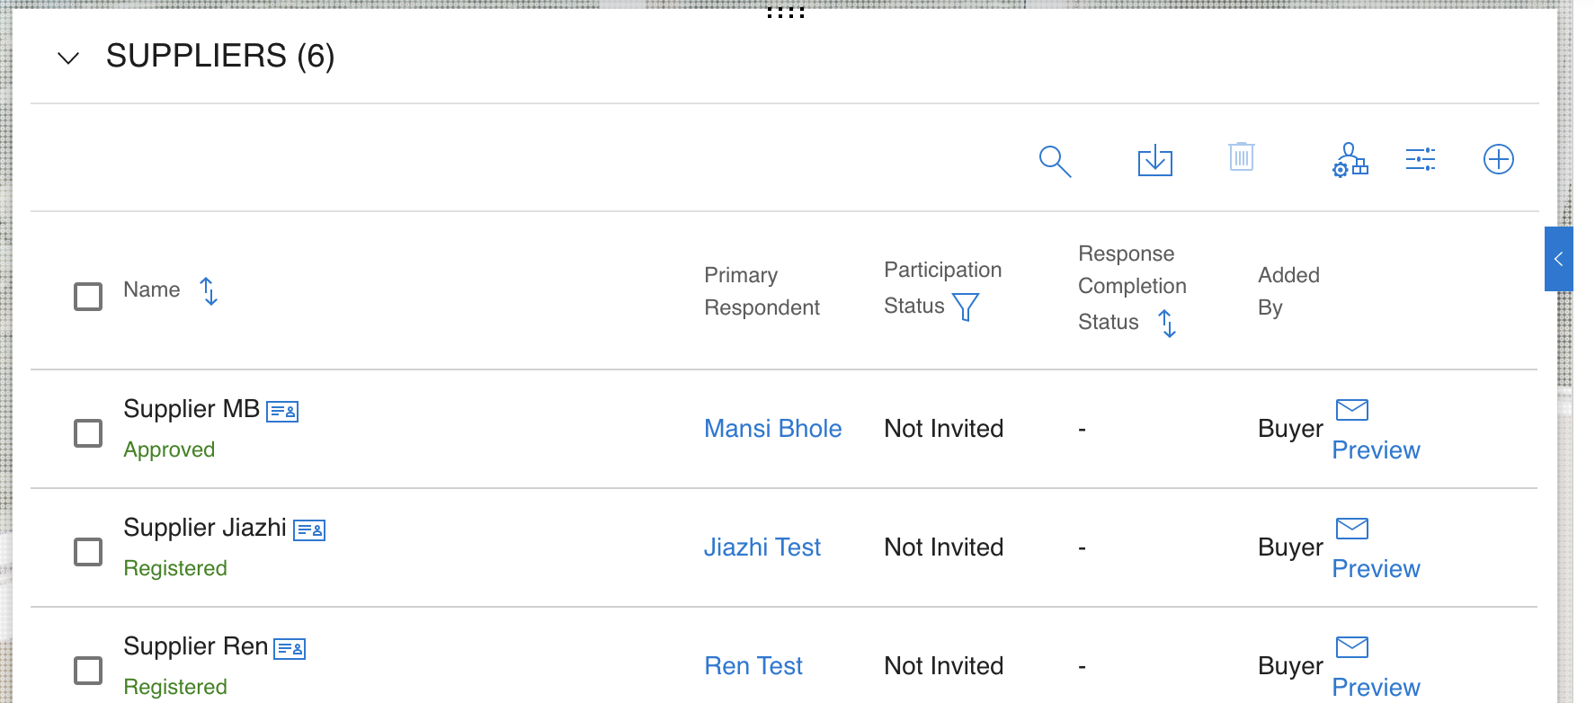The image size is (1595, 703).
Task: Filter by Participation Status funnel icon
Action: pyautogui.click(x=965, y=307)
